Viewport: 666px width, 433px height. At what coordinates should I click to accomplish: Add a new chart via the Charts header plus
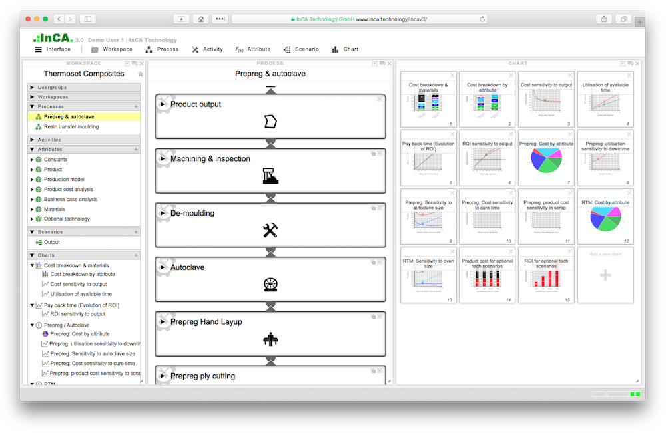click(x=136, y=255)
